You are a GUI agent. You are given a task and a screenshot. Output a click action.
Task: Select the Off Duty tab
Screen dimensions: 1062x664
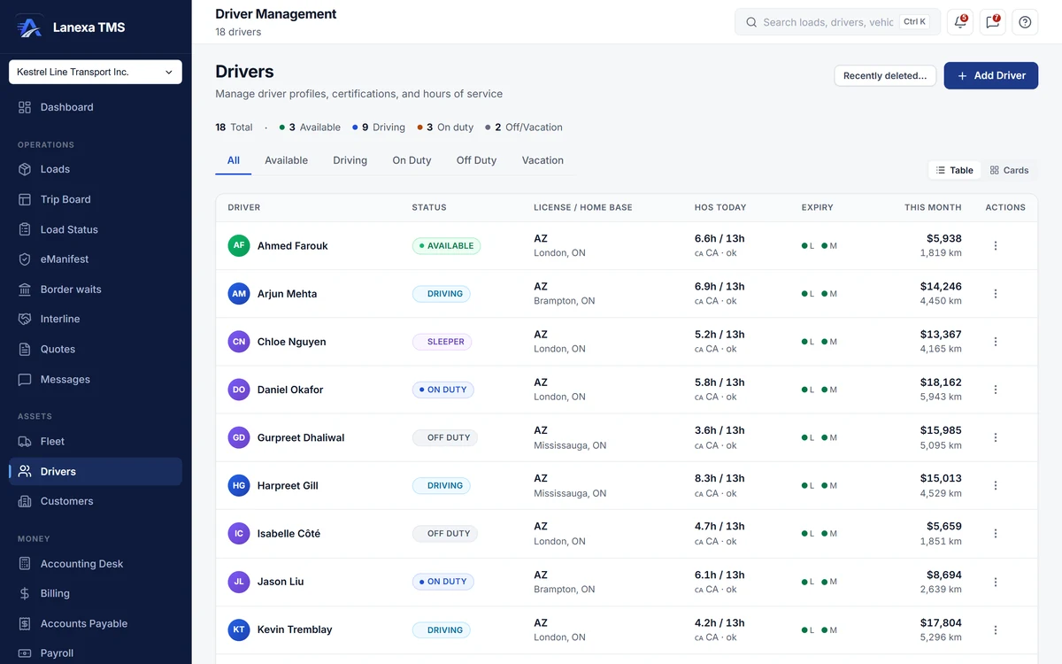(476, 160)
